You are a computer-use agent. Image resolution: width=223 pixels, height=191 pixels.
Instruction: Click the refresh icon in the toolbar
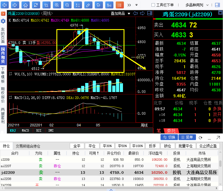click(x=35, y=5)
